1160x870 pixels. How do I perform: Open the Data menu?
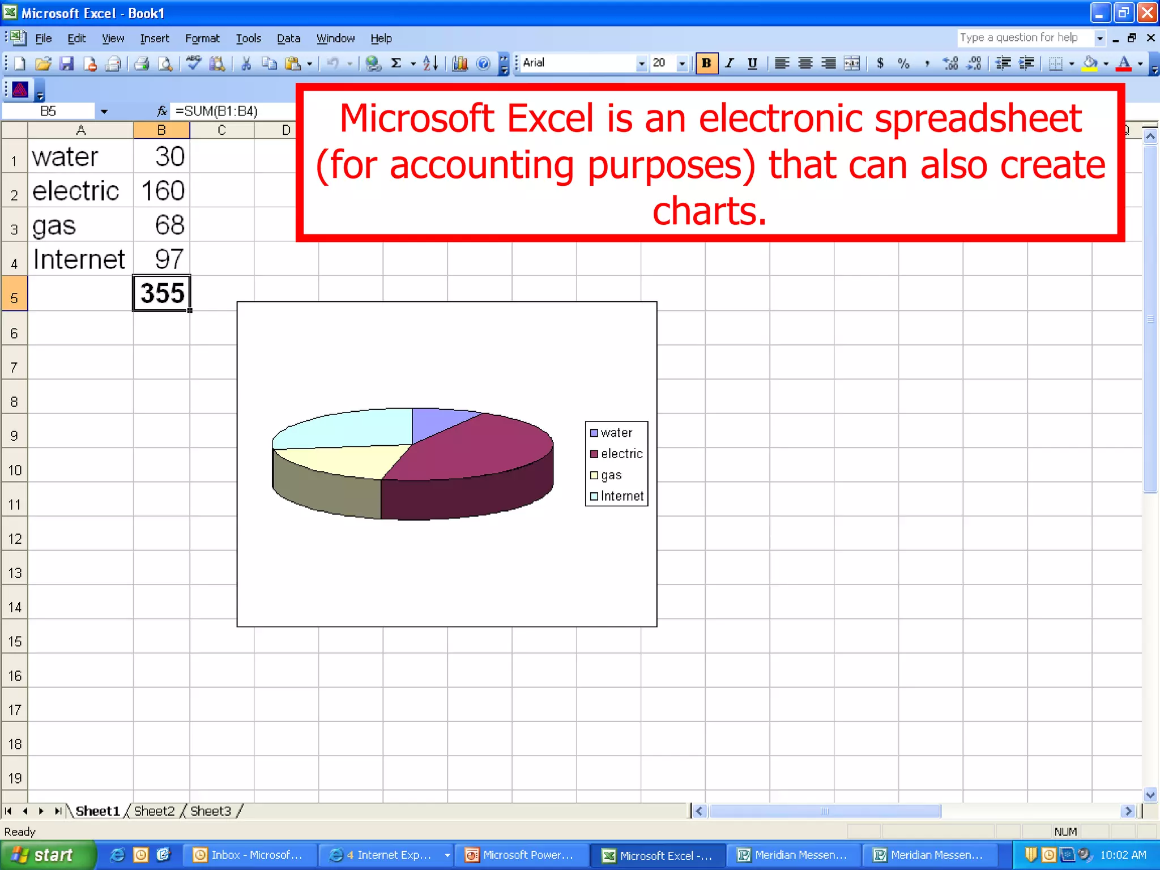[288, 39]
